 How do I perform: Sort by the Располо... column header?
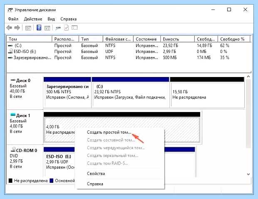coord(65,39)
